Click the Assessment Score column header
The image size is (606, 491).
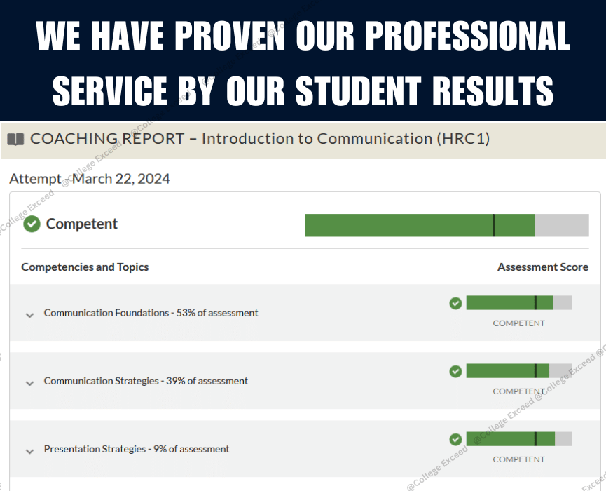[543, 267]
